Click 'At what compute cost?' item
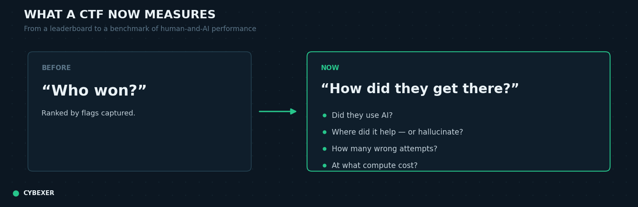The width and height of the screenshot is (638, 207). tap(375, 166)
